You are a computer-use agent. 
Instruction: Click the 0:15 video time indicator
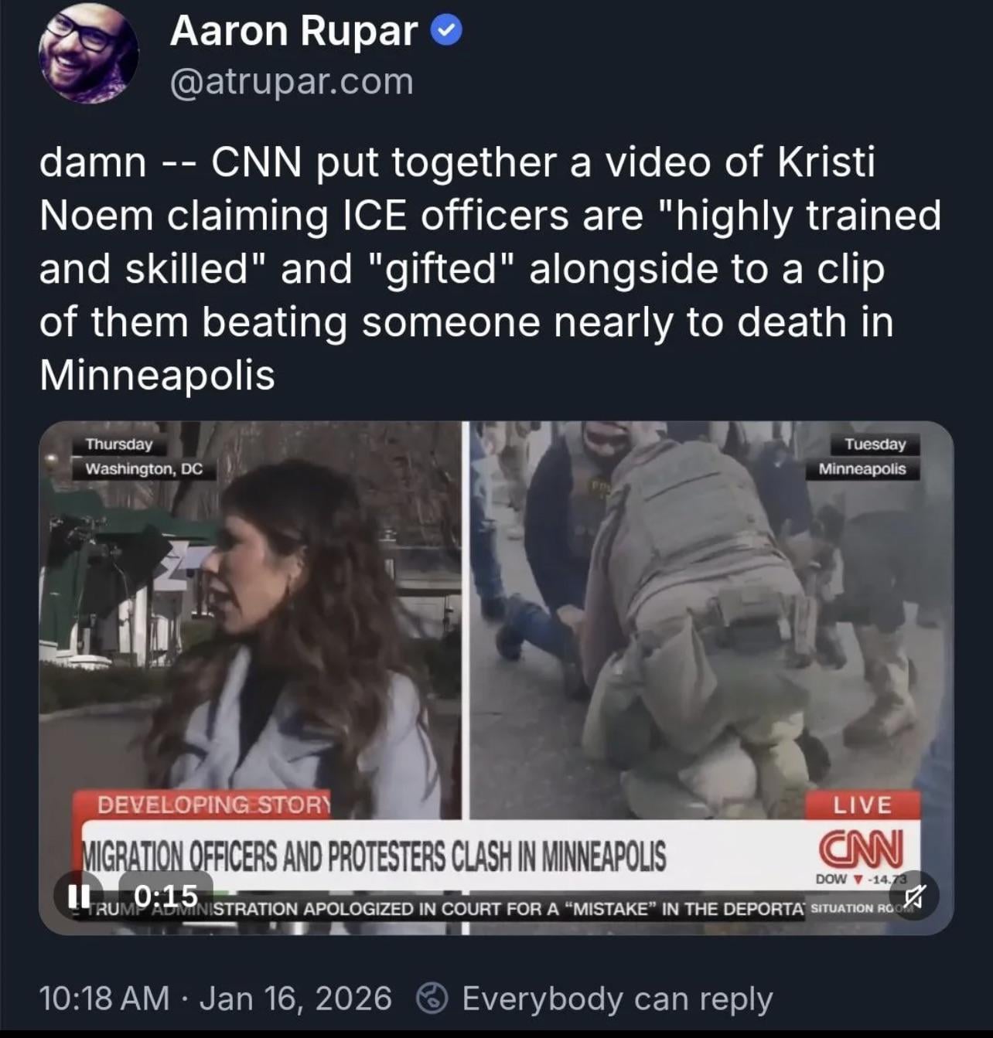pos(165,895)
